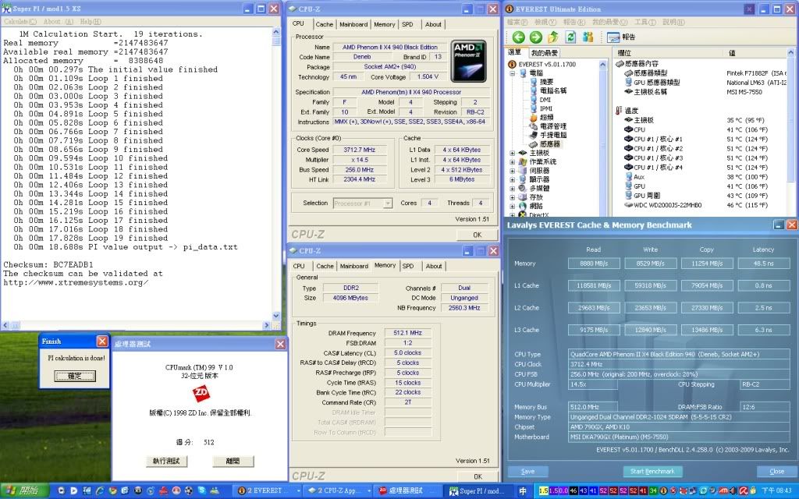The width and height of the screenshot is (799, 499).
Task: Click the '2 CPU-Z App' taskbar group button
Action: tap(338, 491)
